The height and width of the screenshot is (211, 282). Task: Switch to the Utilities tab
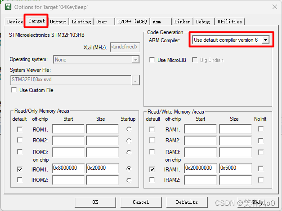[230, 22]
